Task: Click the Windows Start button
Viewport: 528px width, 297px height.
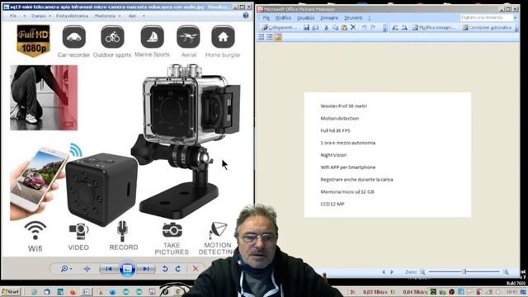Action: coord(11,291)
